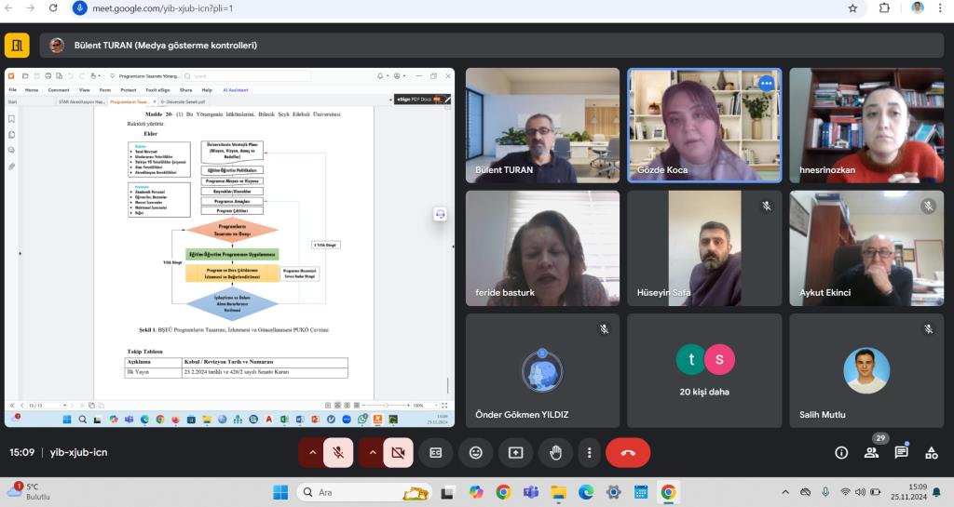Turn on the camera in Meet

(398, 452)
